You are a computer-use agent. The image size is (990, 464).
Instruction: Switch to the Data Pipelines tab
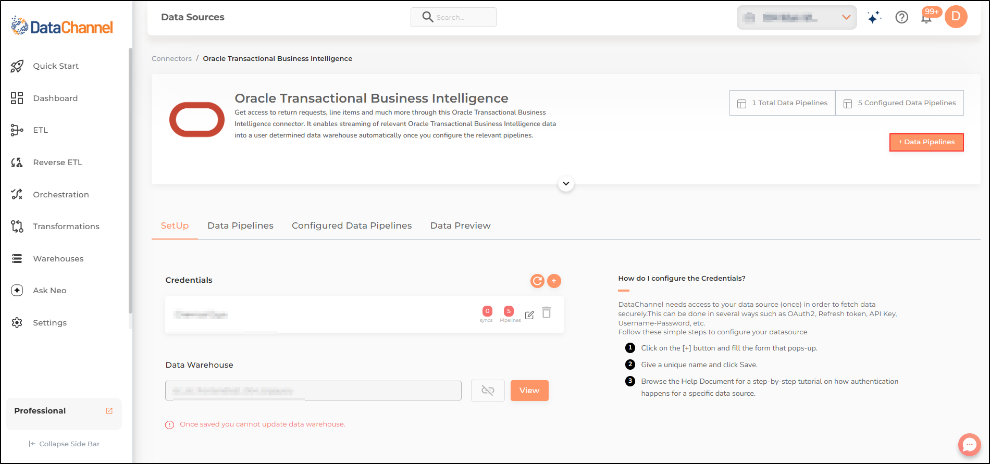(x=240, y=225)
